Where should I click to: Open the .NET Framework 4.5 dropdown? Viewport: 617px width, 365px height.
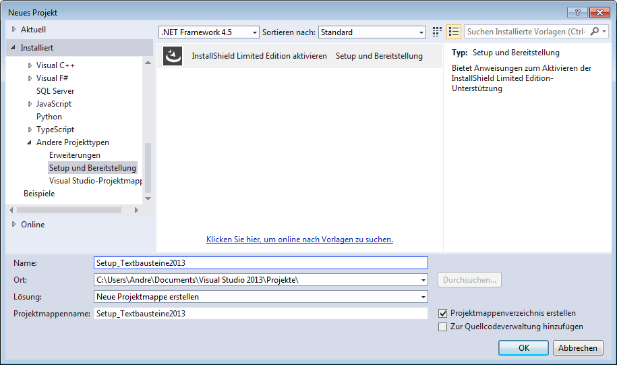pyautogui.click(x=209, y=32)
